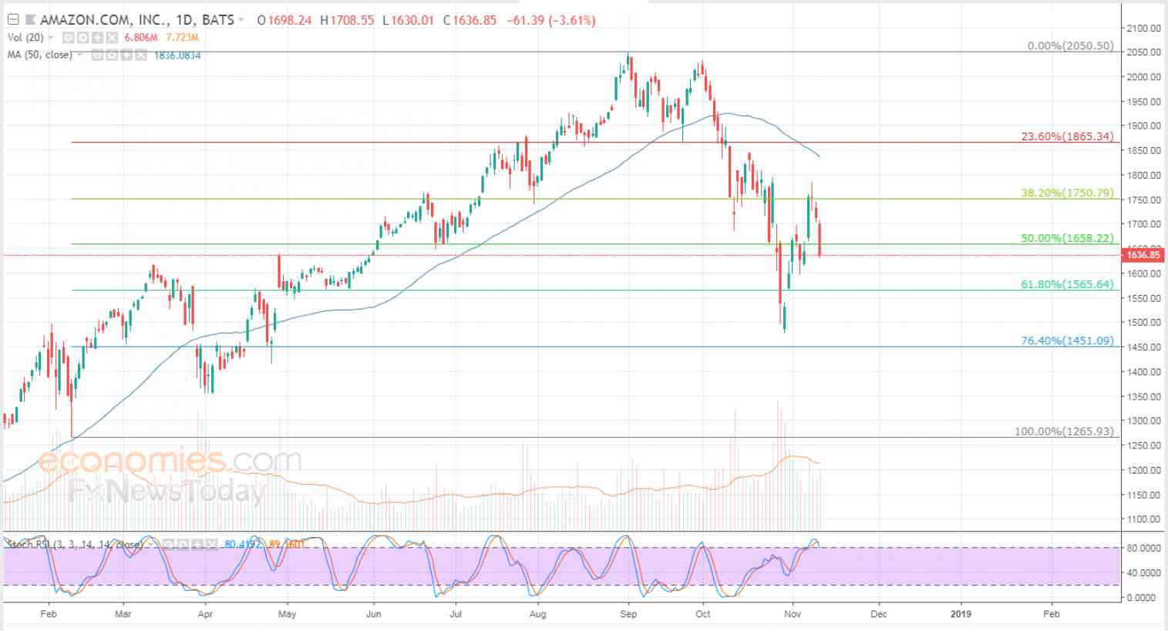Screen dimensions: 1168x631
Task: Hide the MA (50, close) indicator via eye icon
Action: [x=97, y=55]
